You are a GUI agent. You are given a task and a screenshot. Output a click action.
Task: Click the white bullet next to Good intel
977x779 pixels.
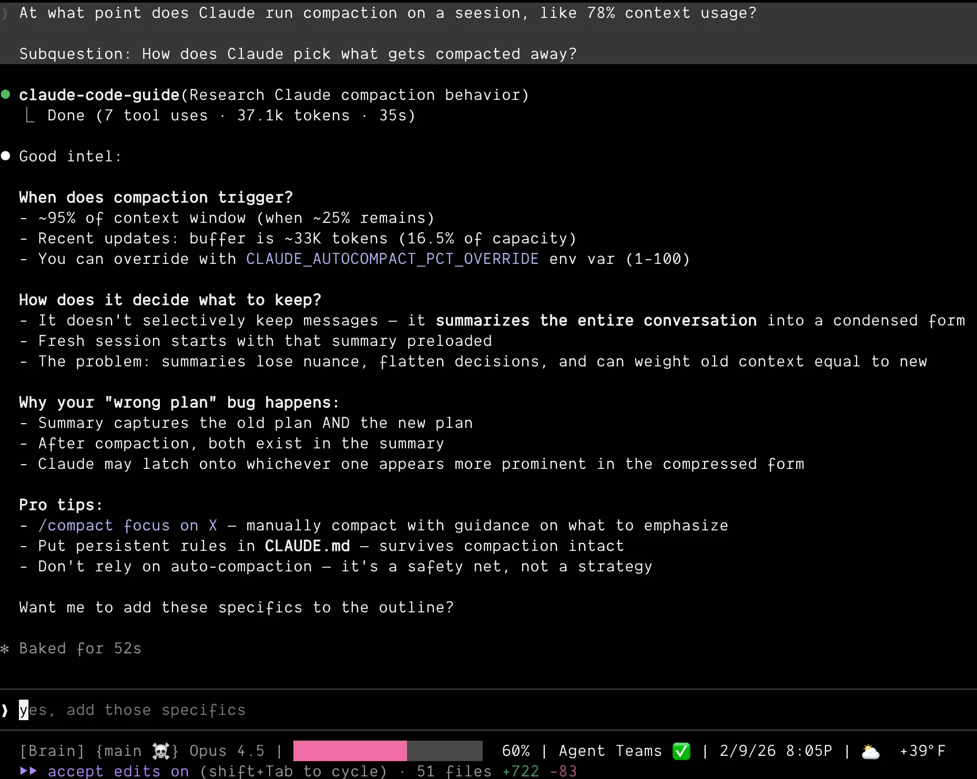pos(6,156)
